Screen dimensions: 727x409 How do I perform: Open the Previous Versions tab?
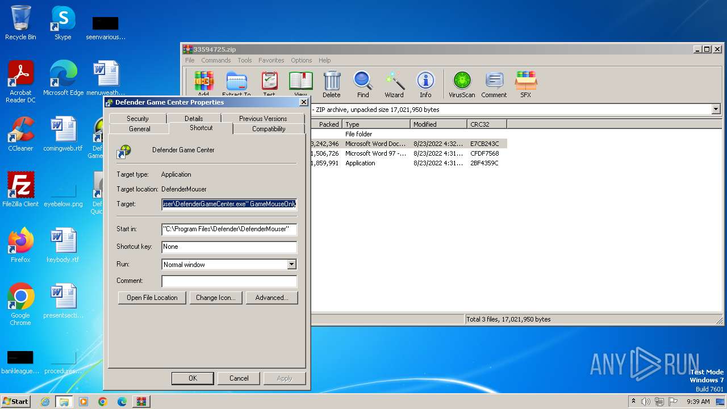tap(263, 118)
